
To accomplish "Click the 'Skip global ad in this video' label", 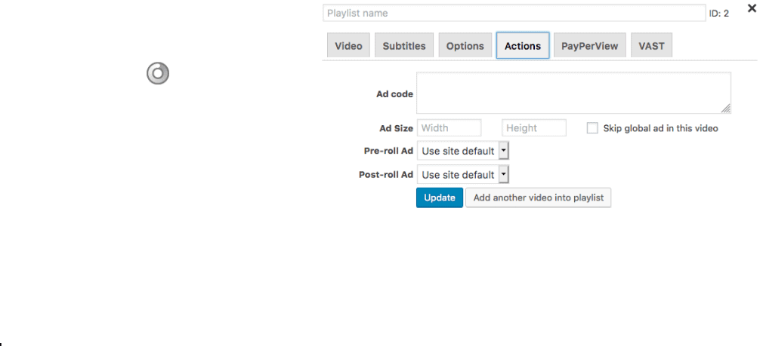I will point(660,129).
